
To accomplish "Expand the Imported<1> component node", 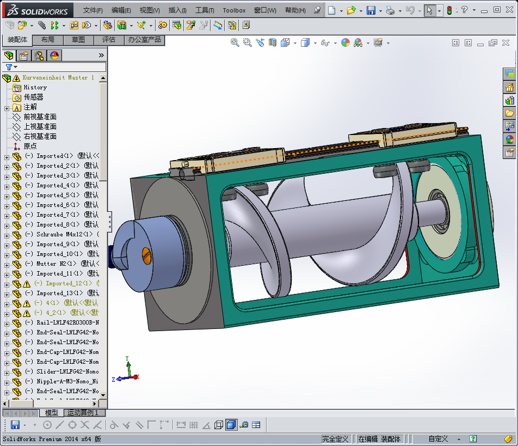I will (7, 156).
